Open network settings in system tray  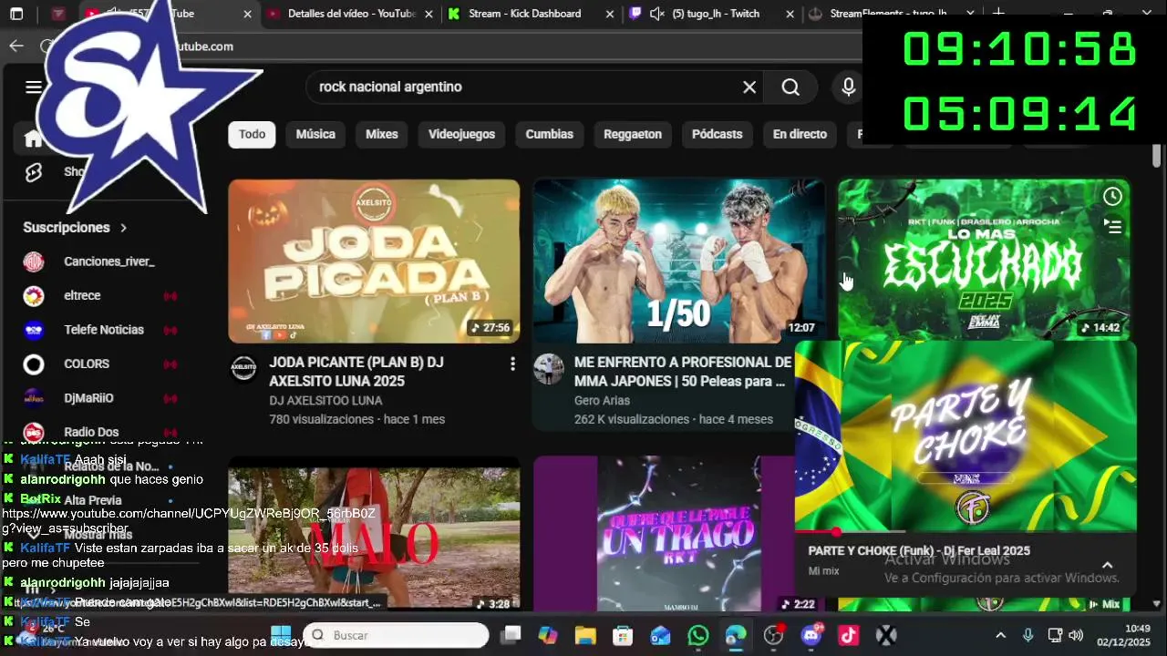coord(1055,635)
